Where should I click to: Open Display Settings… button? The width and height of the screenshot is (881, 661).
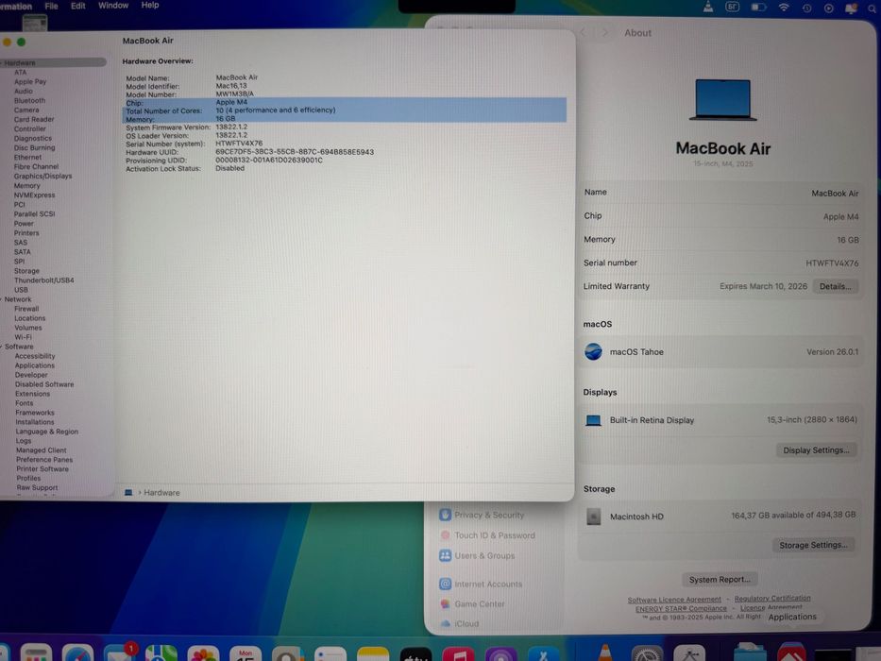(x=817, y=450)
